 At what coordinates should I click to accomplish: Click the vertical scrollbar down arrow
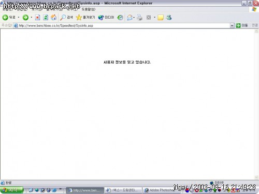[256, 177]
